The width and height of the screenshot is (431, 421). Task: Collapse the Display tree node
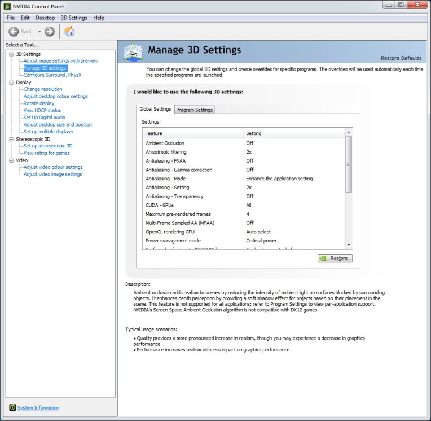(x=11, y=83)
